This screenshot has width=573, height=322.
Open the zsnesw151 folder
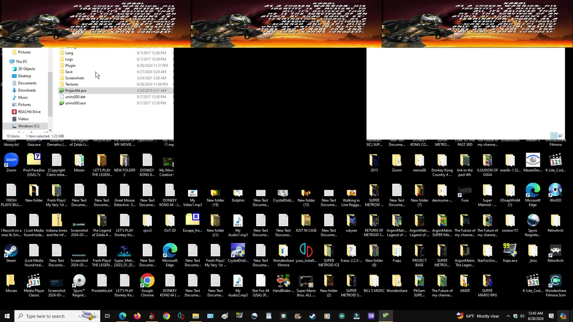510,223
